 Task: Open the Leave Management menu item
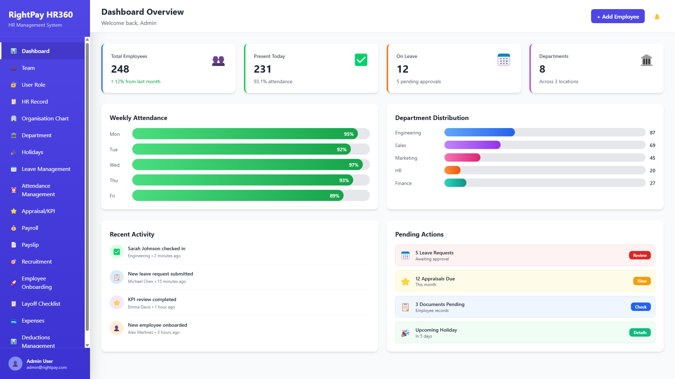click(x=46, y=169)
